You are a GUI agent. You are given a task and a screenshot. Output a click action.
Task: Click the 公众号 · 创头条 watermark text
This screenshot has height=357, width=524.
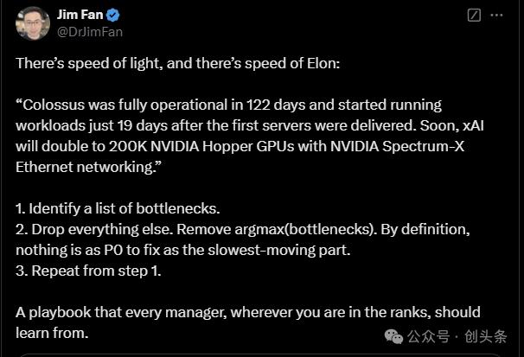[457, 336]
